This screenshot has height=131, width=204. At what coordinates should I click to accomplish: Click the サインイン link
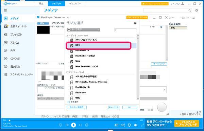(x=175, y=4)
